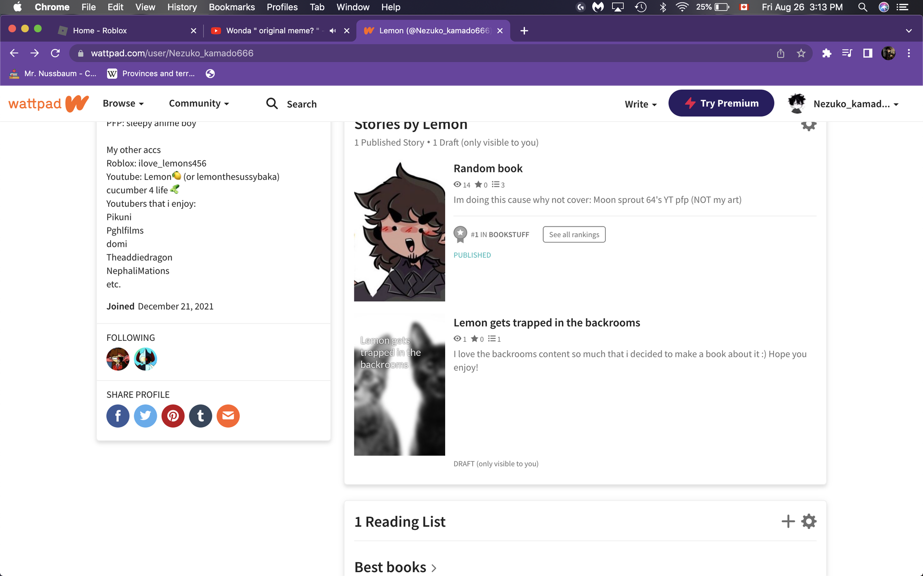Image resolution: width=923 pixels, height=576 pixels.
Task: Share profile on Pinterest
Action: (x=173, y=416)
